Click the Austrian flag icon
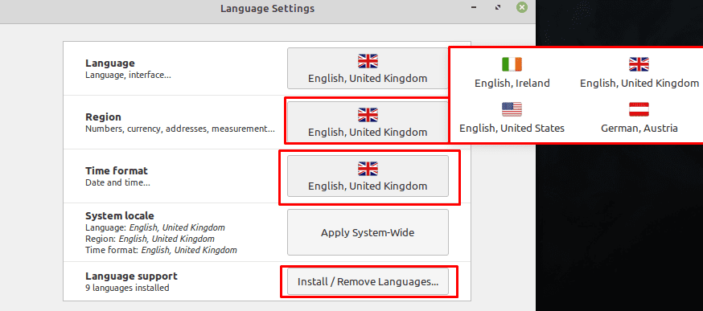Image resolution: width=703 pixels, height=311 pixels. point(639,109)
